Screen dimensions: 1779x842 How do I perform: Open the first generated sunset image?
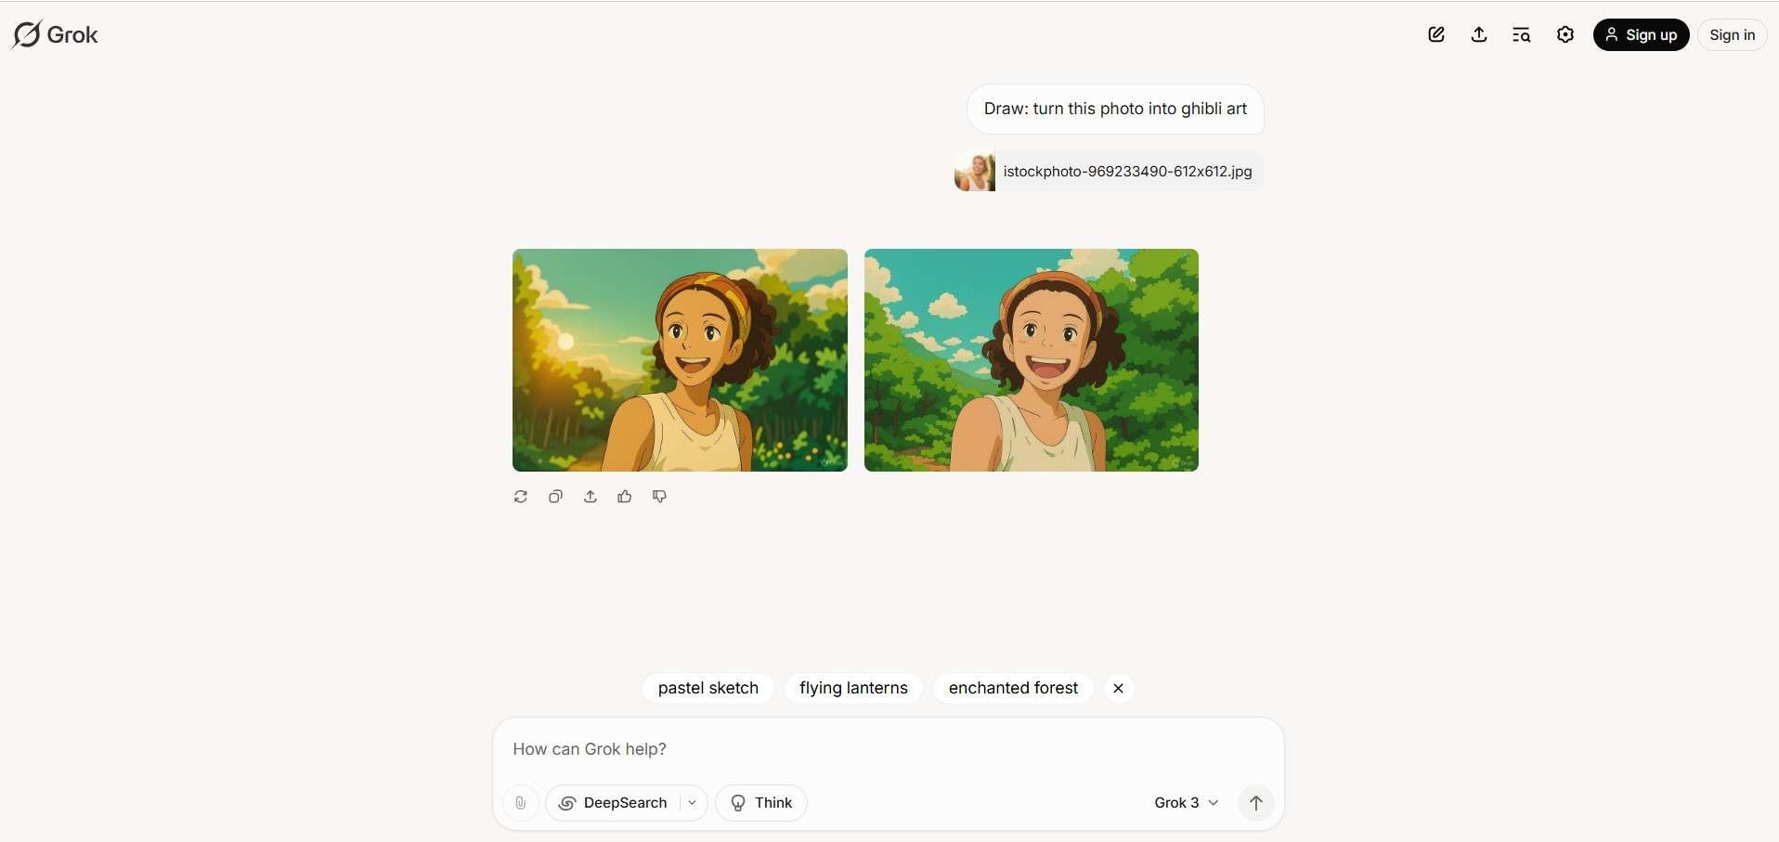pos(680,360)
